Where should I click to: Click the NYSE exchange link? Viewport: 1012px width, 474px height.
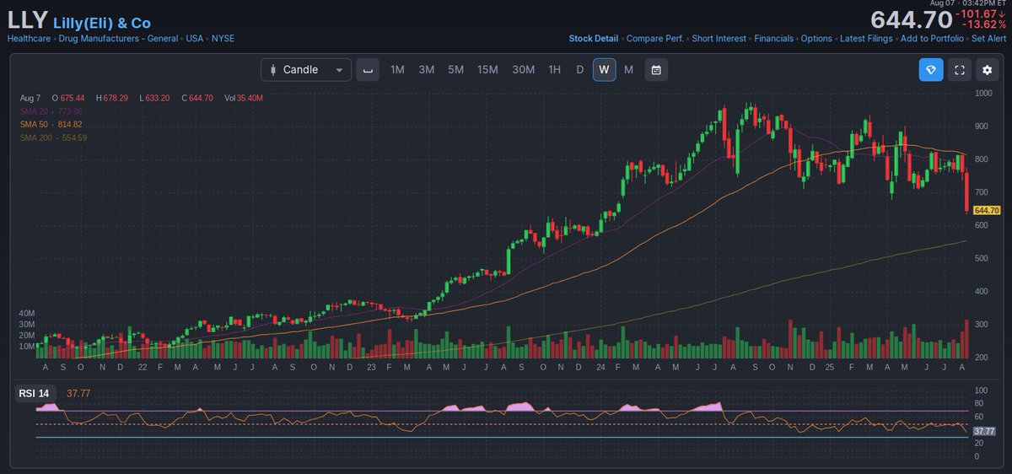point(223,39)
